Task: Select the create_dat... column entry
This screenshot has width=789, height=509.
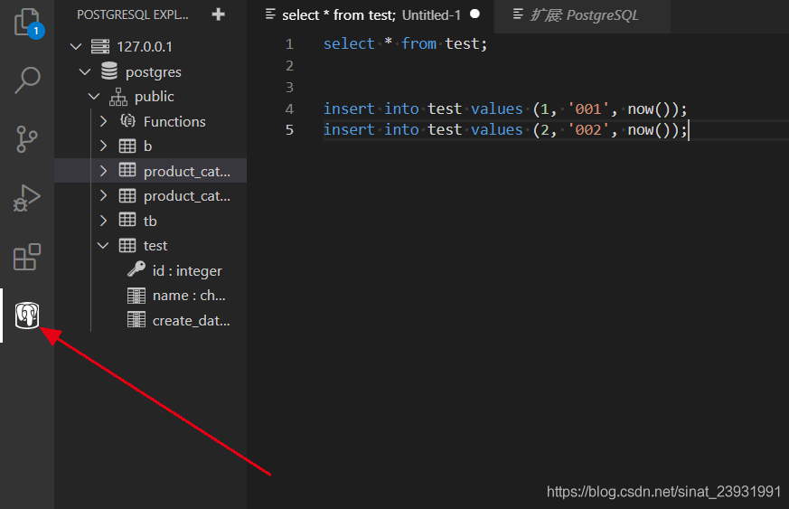Action: (x=191, y=320)
